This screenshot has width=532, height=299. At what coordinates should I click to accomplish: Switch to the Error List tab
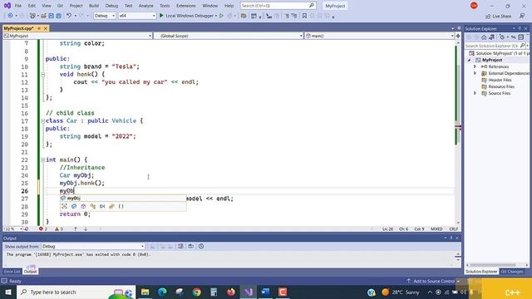pyautogui.click(x=12, y=272)
